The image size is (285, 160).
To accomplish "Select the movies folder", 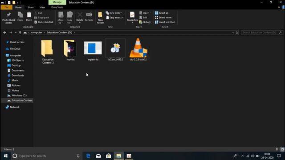I will [70, 50].
